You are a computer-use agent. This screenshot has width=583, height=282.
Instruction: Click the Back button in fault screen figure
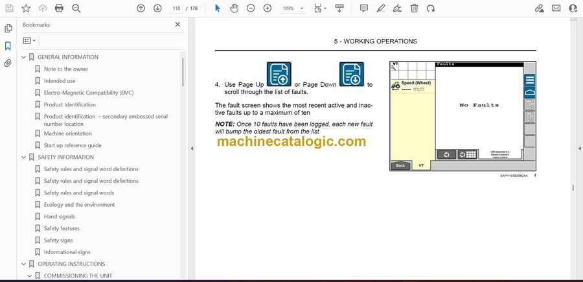pos(400,165)
